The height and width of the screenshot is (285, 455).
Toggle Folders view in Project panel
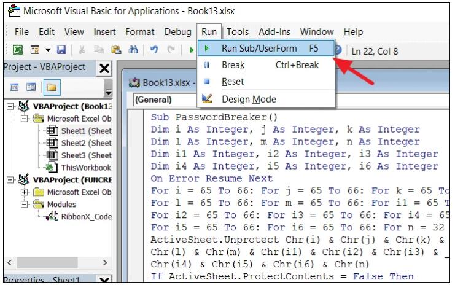52,87
